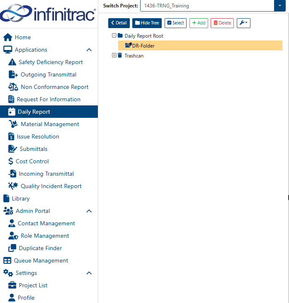The height and width of the screenshot is (303, 289).
Task: Select the DR-Folder tree row
Action: point(200,45)
